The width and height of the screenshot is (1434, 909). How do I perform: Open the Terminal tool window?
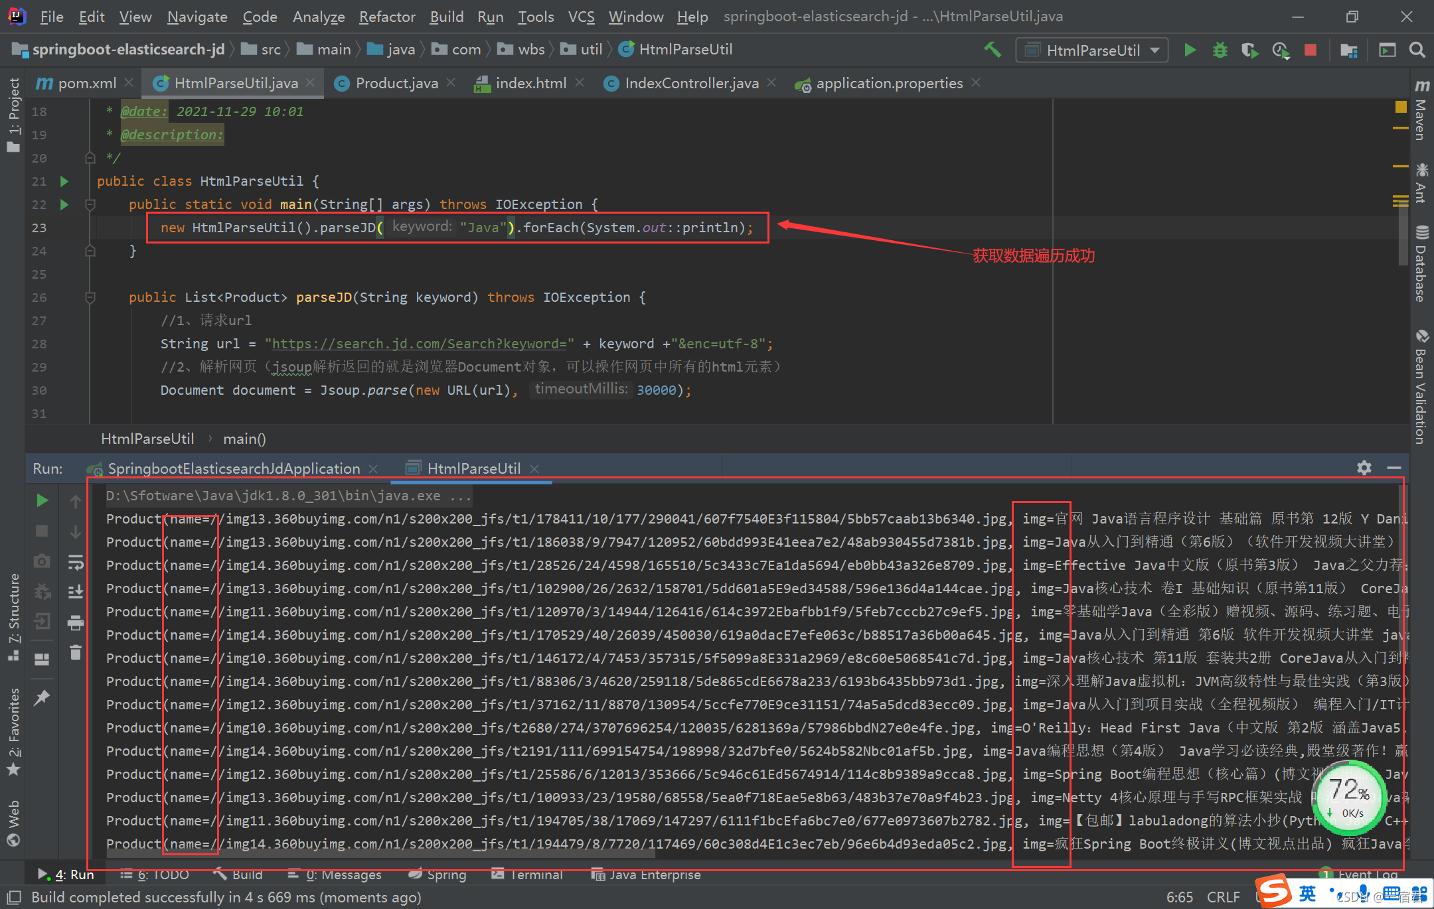527,874
